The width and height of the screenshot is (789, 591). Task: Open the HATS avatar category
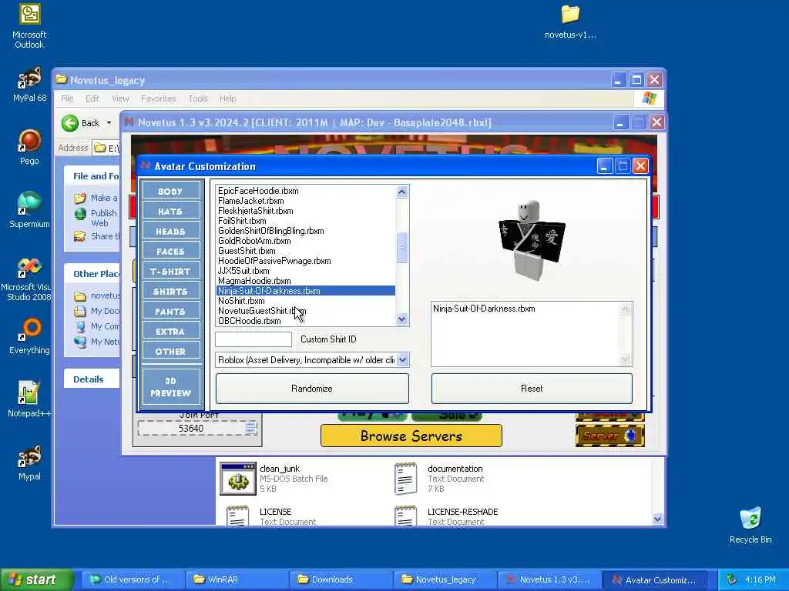point(170,211)
